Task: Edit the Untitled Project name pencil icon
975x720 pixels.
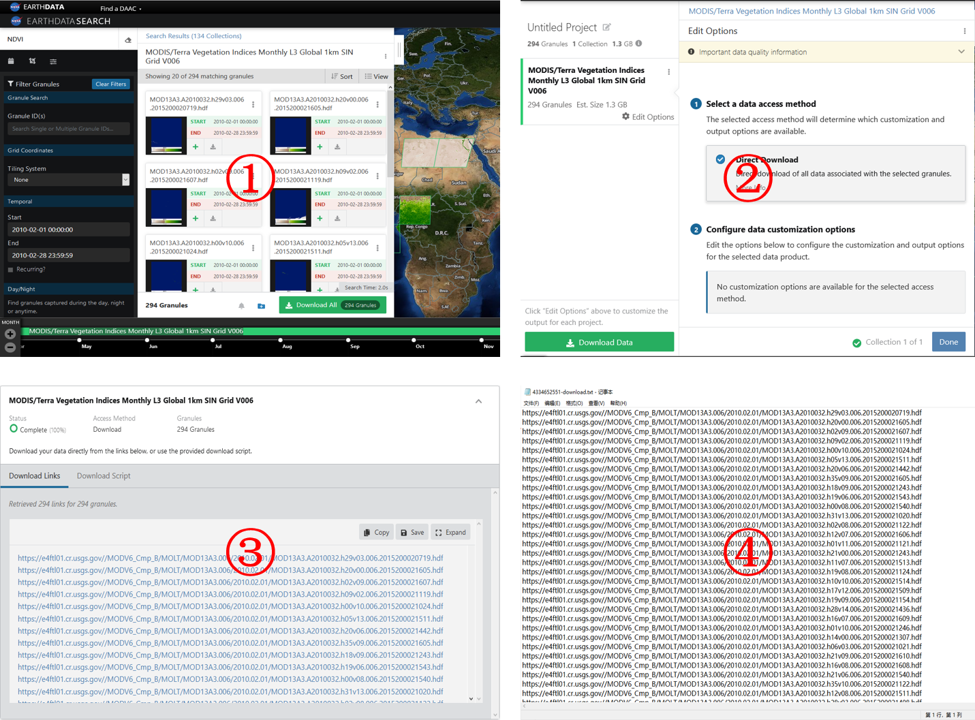Action: click(606, 27)
